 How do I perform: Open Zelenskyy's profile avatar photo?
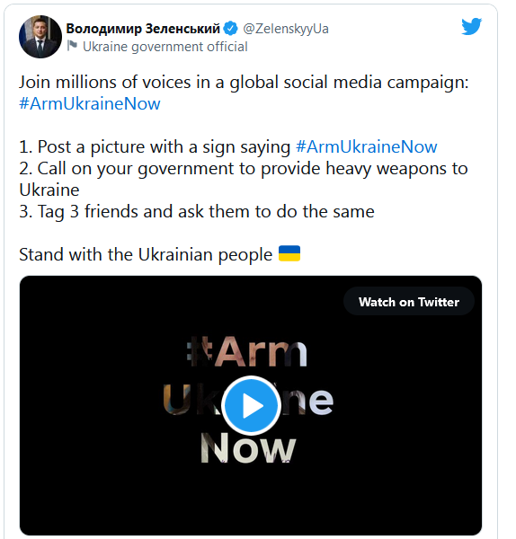click(x=40, y=37)
